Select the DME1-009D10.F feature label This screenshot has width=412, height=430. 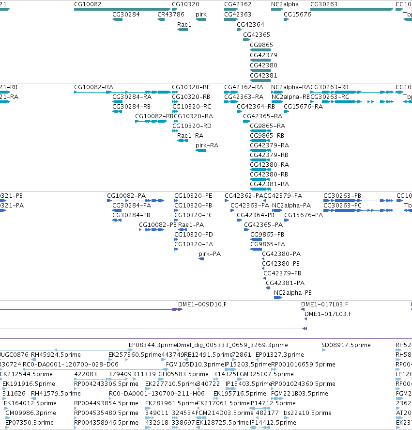point(202,304)
